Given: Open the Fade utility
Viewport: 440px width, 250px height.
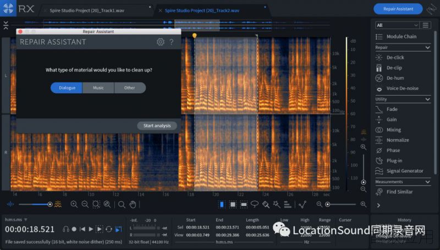Looking at the screenshot, I should pos(392,109).
